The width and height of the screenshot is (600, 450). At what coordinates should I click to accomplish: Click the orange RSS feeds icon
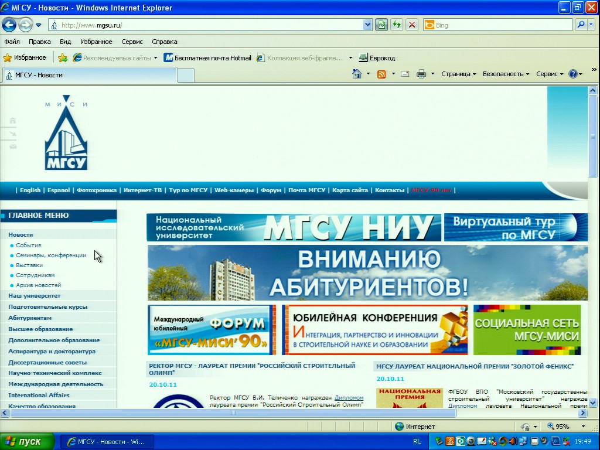tap(381, 74)
